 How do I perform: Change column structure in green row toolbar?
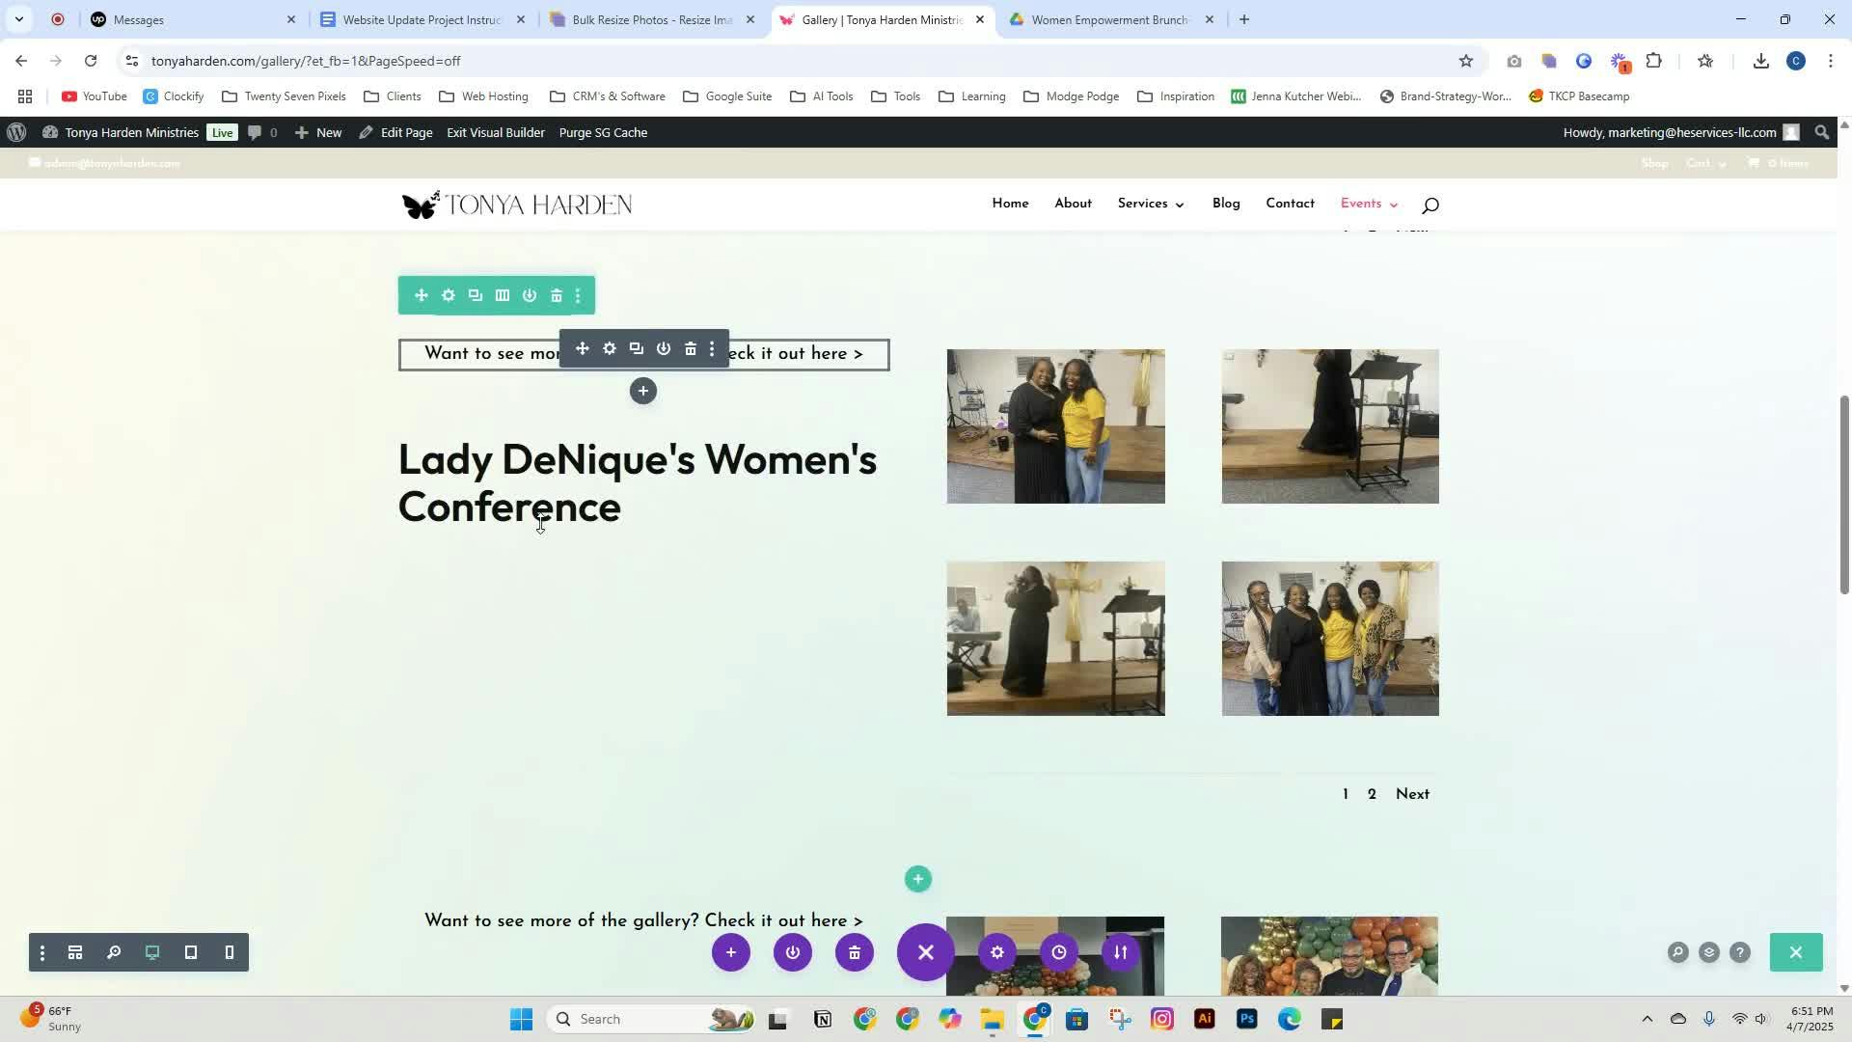(503, 296)
